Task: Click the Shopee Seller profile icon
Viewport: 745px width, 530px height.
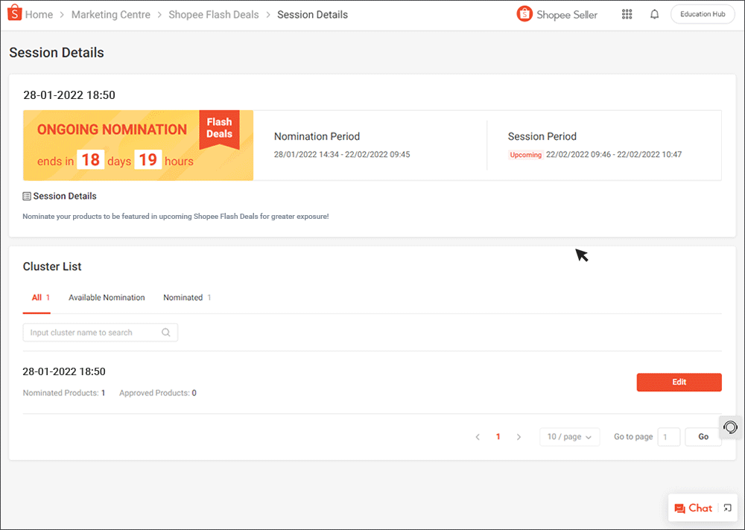Action: coord(524,13)
